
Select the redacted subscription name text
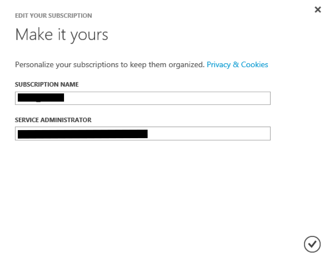[41, 98]
